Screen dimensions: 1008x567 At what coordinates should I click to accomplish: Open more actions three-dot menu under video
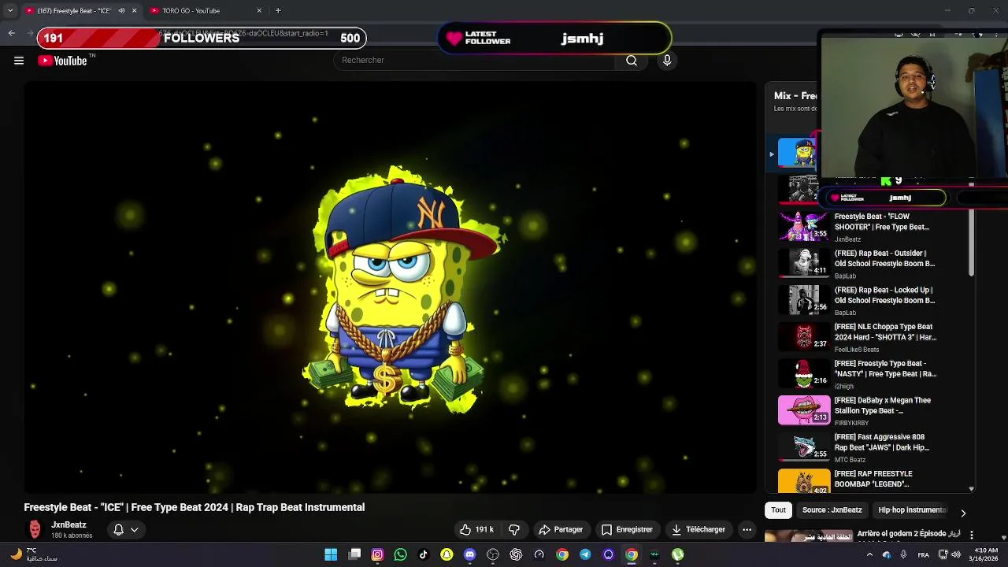coord(747,530)
